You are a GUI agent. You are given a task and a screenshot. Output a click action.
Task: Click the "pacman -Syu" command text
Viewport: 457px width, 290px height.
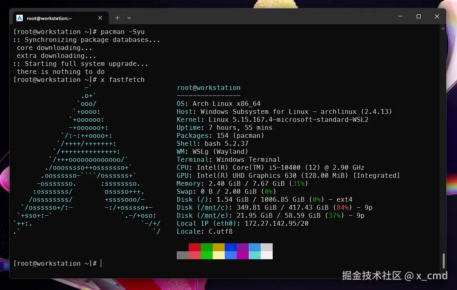[x=122, y=32]
